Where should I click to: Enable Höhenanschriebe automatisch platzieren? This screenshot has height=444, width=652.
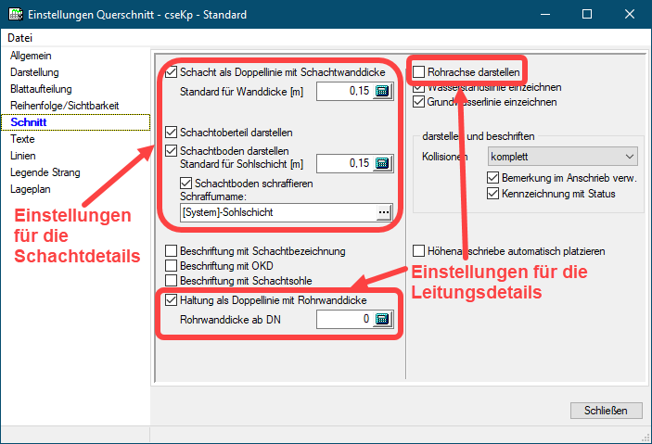pyautogui.click(x=419, y=250)
